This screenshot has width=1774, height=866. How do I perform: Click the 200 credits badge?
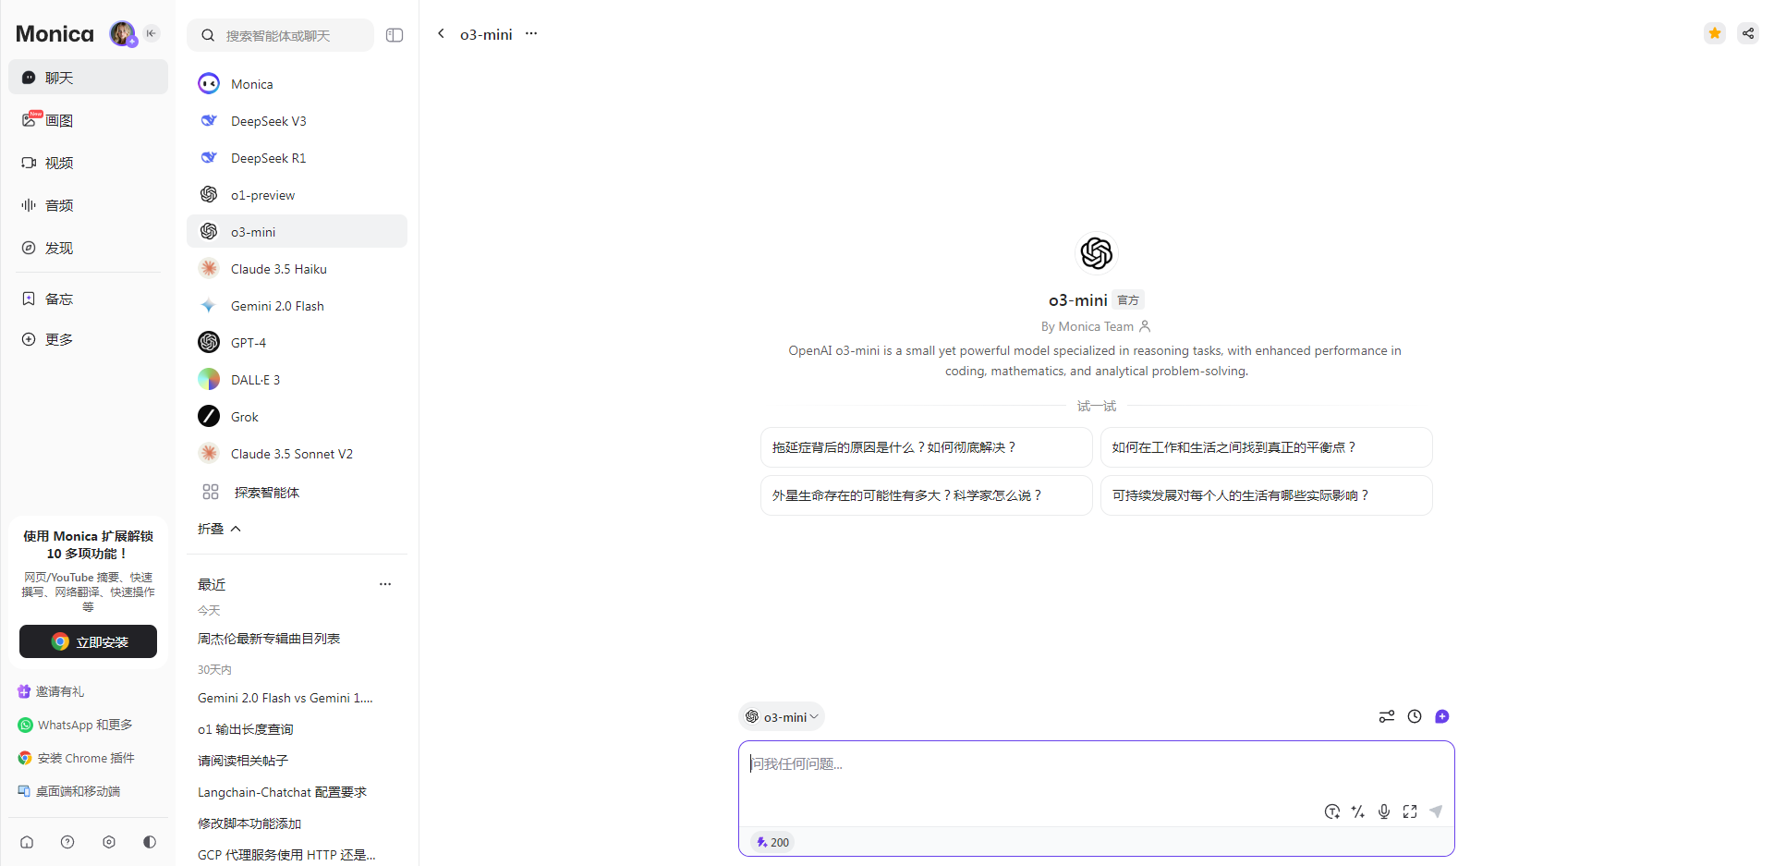click(772, 842)
